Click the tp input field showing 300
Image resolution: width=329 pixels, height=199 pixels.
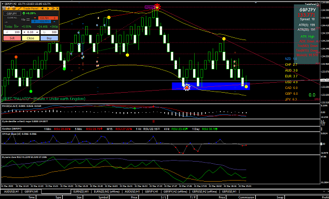(x=49, y=32)
